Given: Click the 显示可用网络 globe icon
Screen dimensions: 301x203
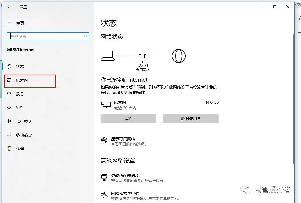Looking at the screenshot, I should [104, 141].
